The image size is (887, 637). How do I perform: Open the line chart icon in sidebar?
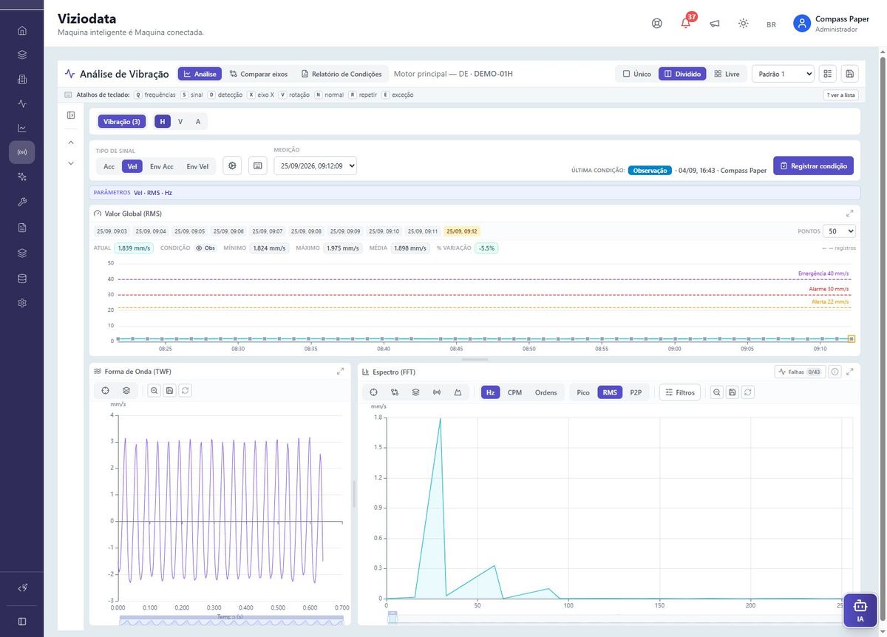tap(22, 128)
